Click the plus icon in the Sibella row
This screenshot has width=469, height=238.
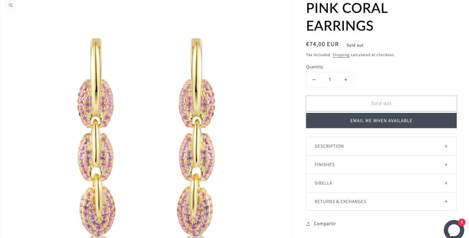pos(446,183)
